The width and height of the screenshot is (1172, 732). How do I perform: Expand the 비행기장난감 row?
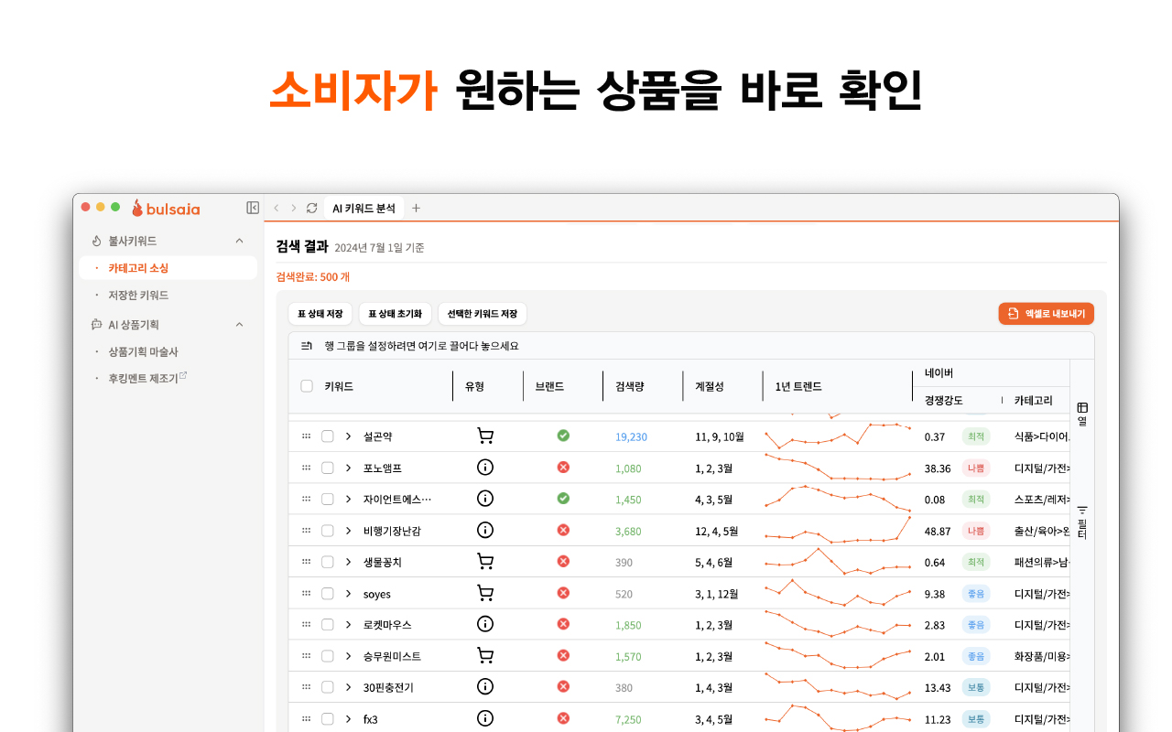point(349,531)
